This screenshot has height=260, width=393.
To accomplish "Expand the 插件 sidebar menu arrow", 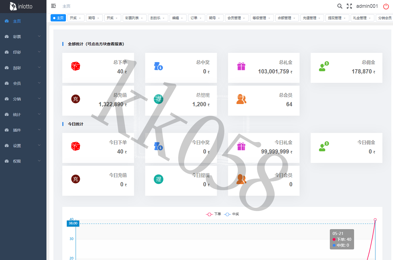I will 39,130.
